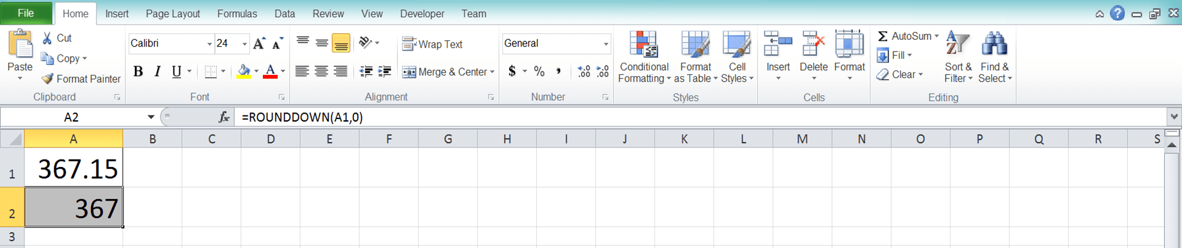Image resolution: width=1182 pixels, height=248 pixels.
Task: Insert cells using Insert icon
Action: [778, 45]
